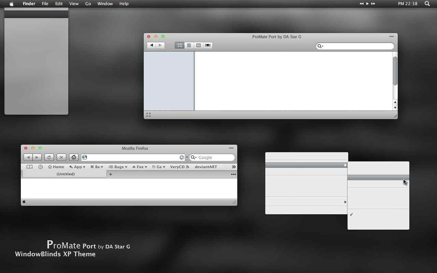Expand the Bugs bookmarks folder
Screen dimensions: 437x273
(118, 167)
